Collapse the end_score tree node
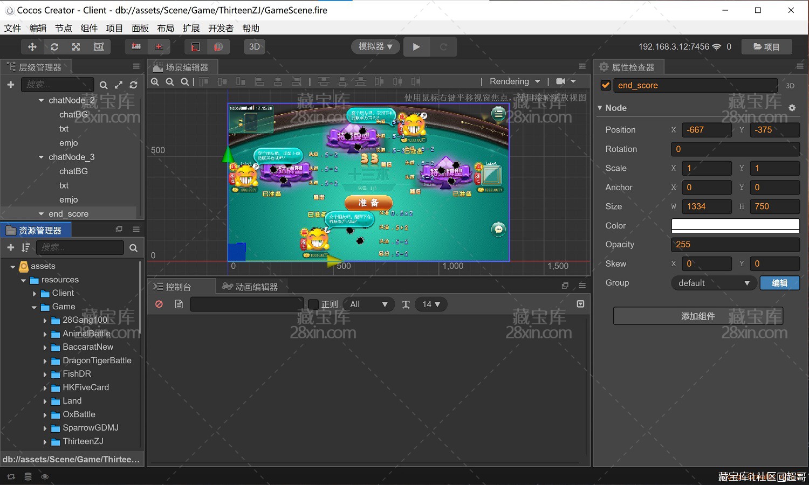Image resolution: width=809 pixels, height=485 pixels. pos(41,214)
